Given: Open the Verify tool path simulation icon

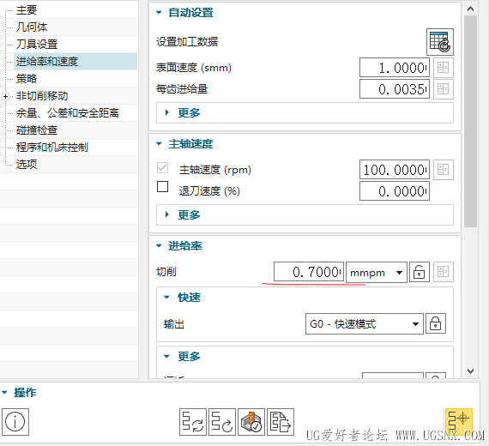Looking at the screenshot, I should coord(251,422).
